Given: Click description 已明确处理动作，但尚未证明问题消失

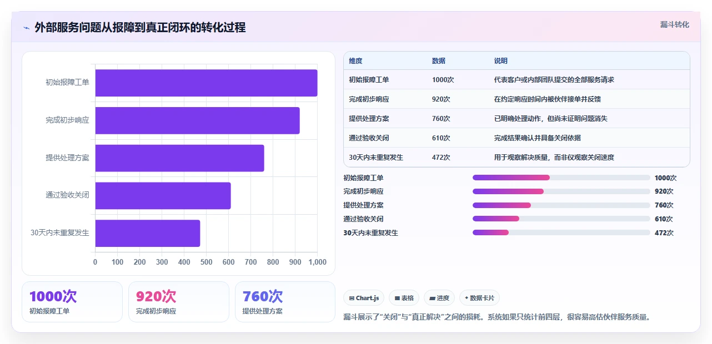Looking at the screenshot, I should pyautogui.click(x=550, y=119).
